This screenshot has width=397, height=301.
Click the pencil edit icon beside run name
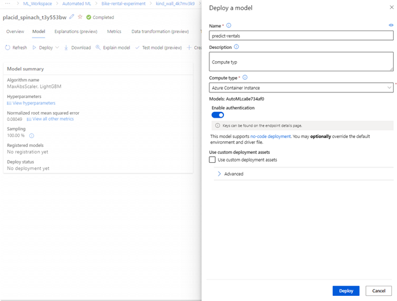click(72, 17)
